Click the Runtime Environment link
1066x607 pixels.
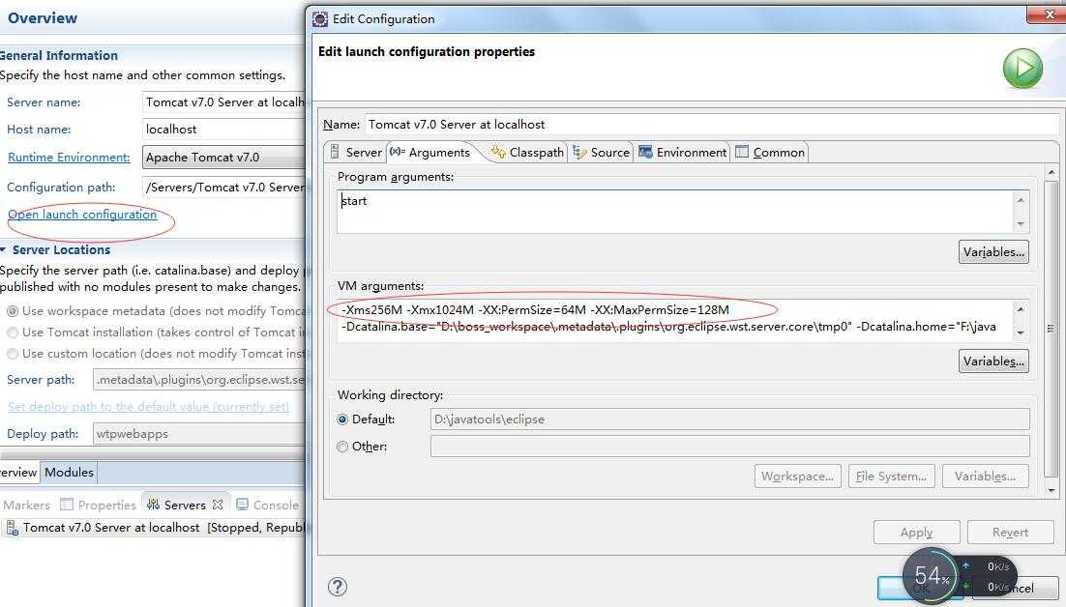tap(69, 158)
